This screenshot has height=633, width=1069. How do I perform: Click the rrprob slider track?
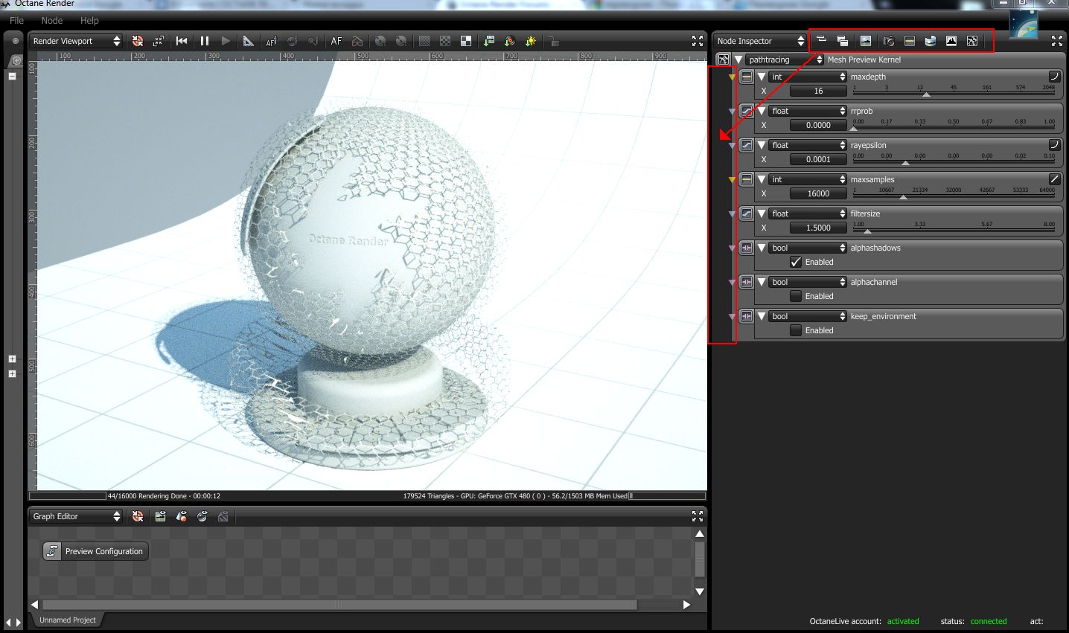coord(954,126)
